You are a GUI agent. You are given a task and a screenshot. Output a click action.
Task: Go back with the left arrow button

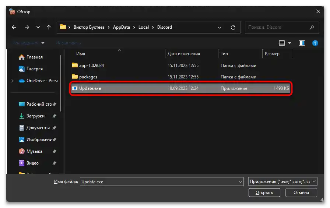click(x=14, y=27)
